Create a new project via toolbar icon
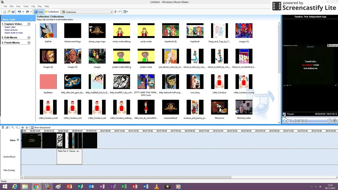The image size is (338, 190). tap(4, 12)
